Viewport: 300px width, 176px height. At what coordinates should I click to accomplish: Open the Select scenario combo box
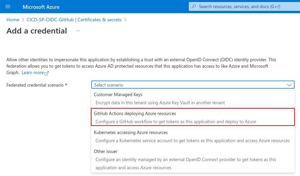193,85
